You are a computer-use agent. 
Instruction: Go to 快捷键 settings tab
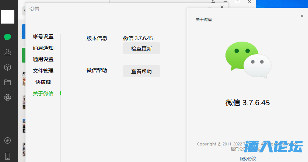coord(43,82)
